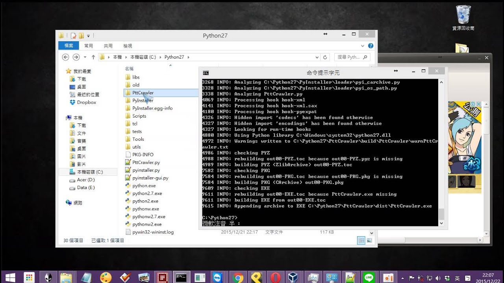Select the PyInstaller folder
The height and width of the screenshot is (283, 504).
click(x=139, y=100)
